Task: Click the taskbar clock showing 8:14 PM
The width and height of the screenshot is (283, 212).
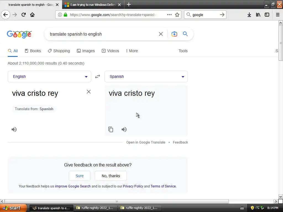Action: click(273, 208)
